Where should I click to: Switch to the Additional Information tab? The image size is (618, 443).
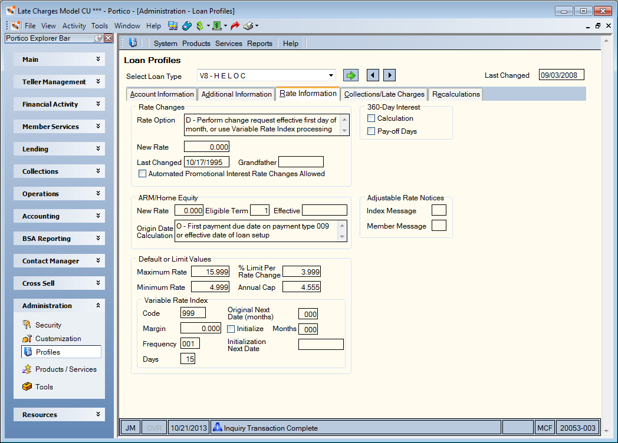pyautogui.click(x=236, y=94)
